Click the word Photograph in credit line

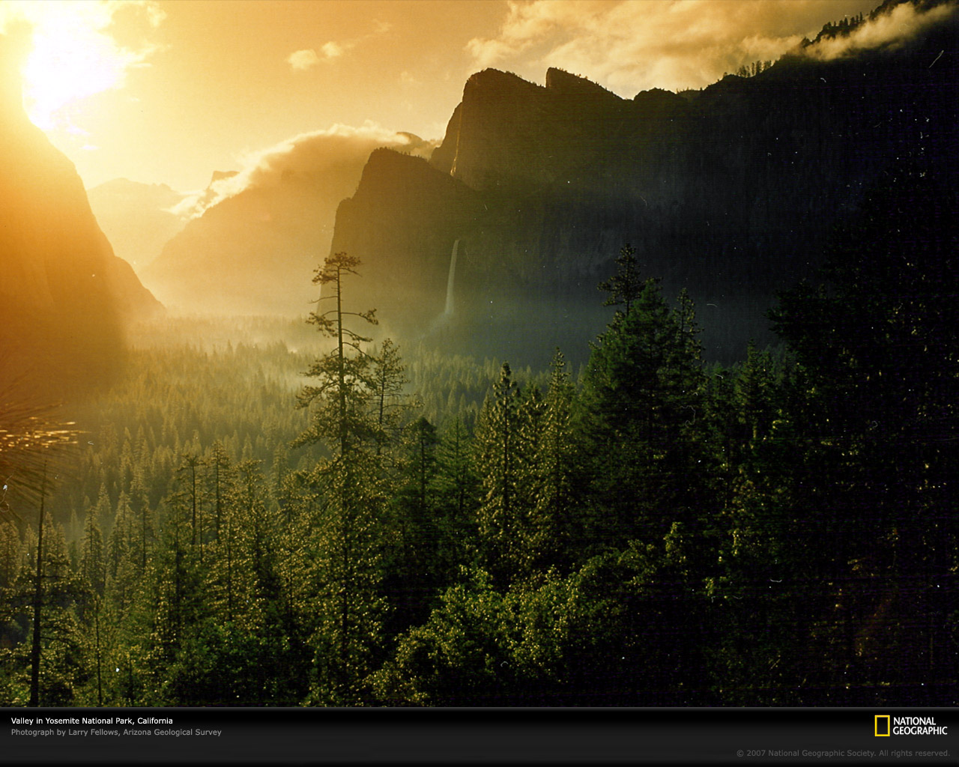point(32,733)
